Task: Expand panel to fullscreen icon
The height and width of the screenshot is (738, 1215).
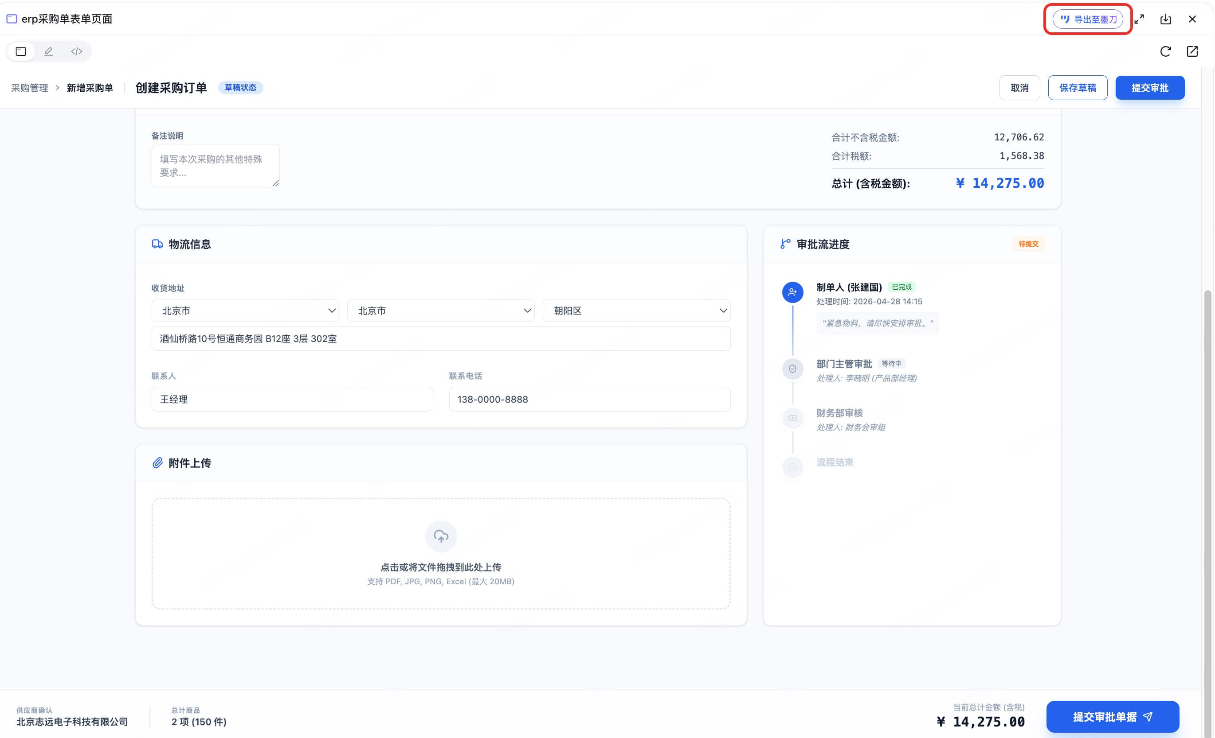Action: [x=1139, y=19]
